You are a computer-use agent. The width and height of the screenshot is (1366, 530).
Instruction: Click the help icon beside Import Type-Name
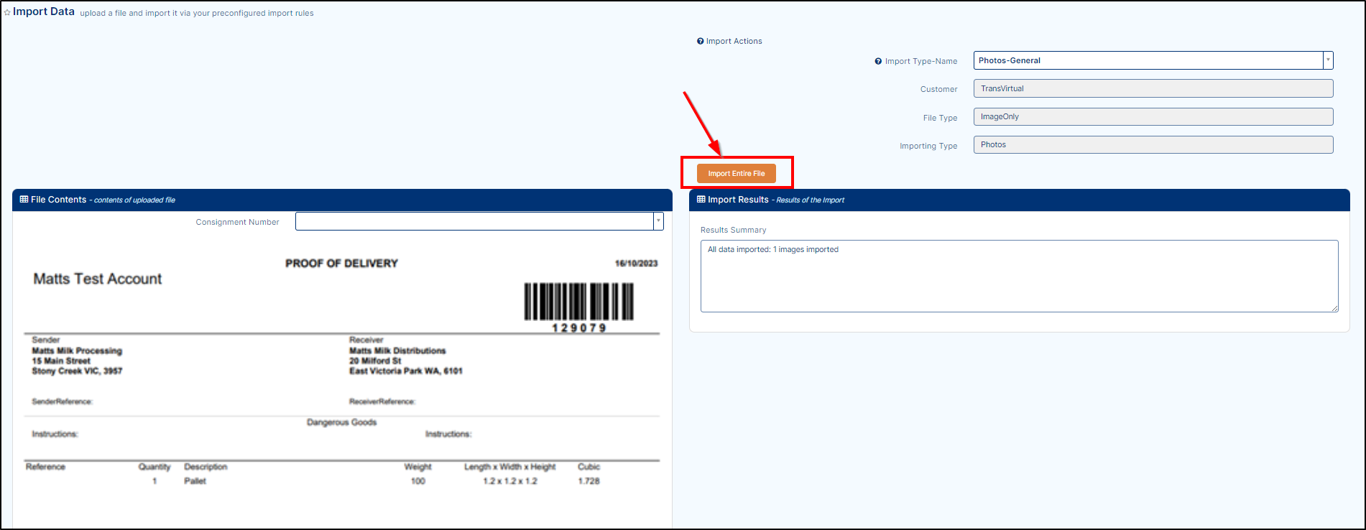tap(878, 62)
